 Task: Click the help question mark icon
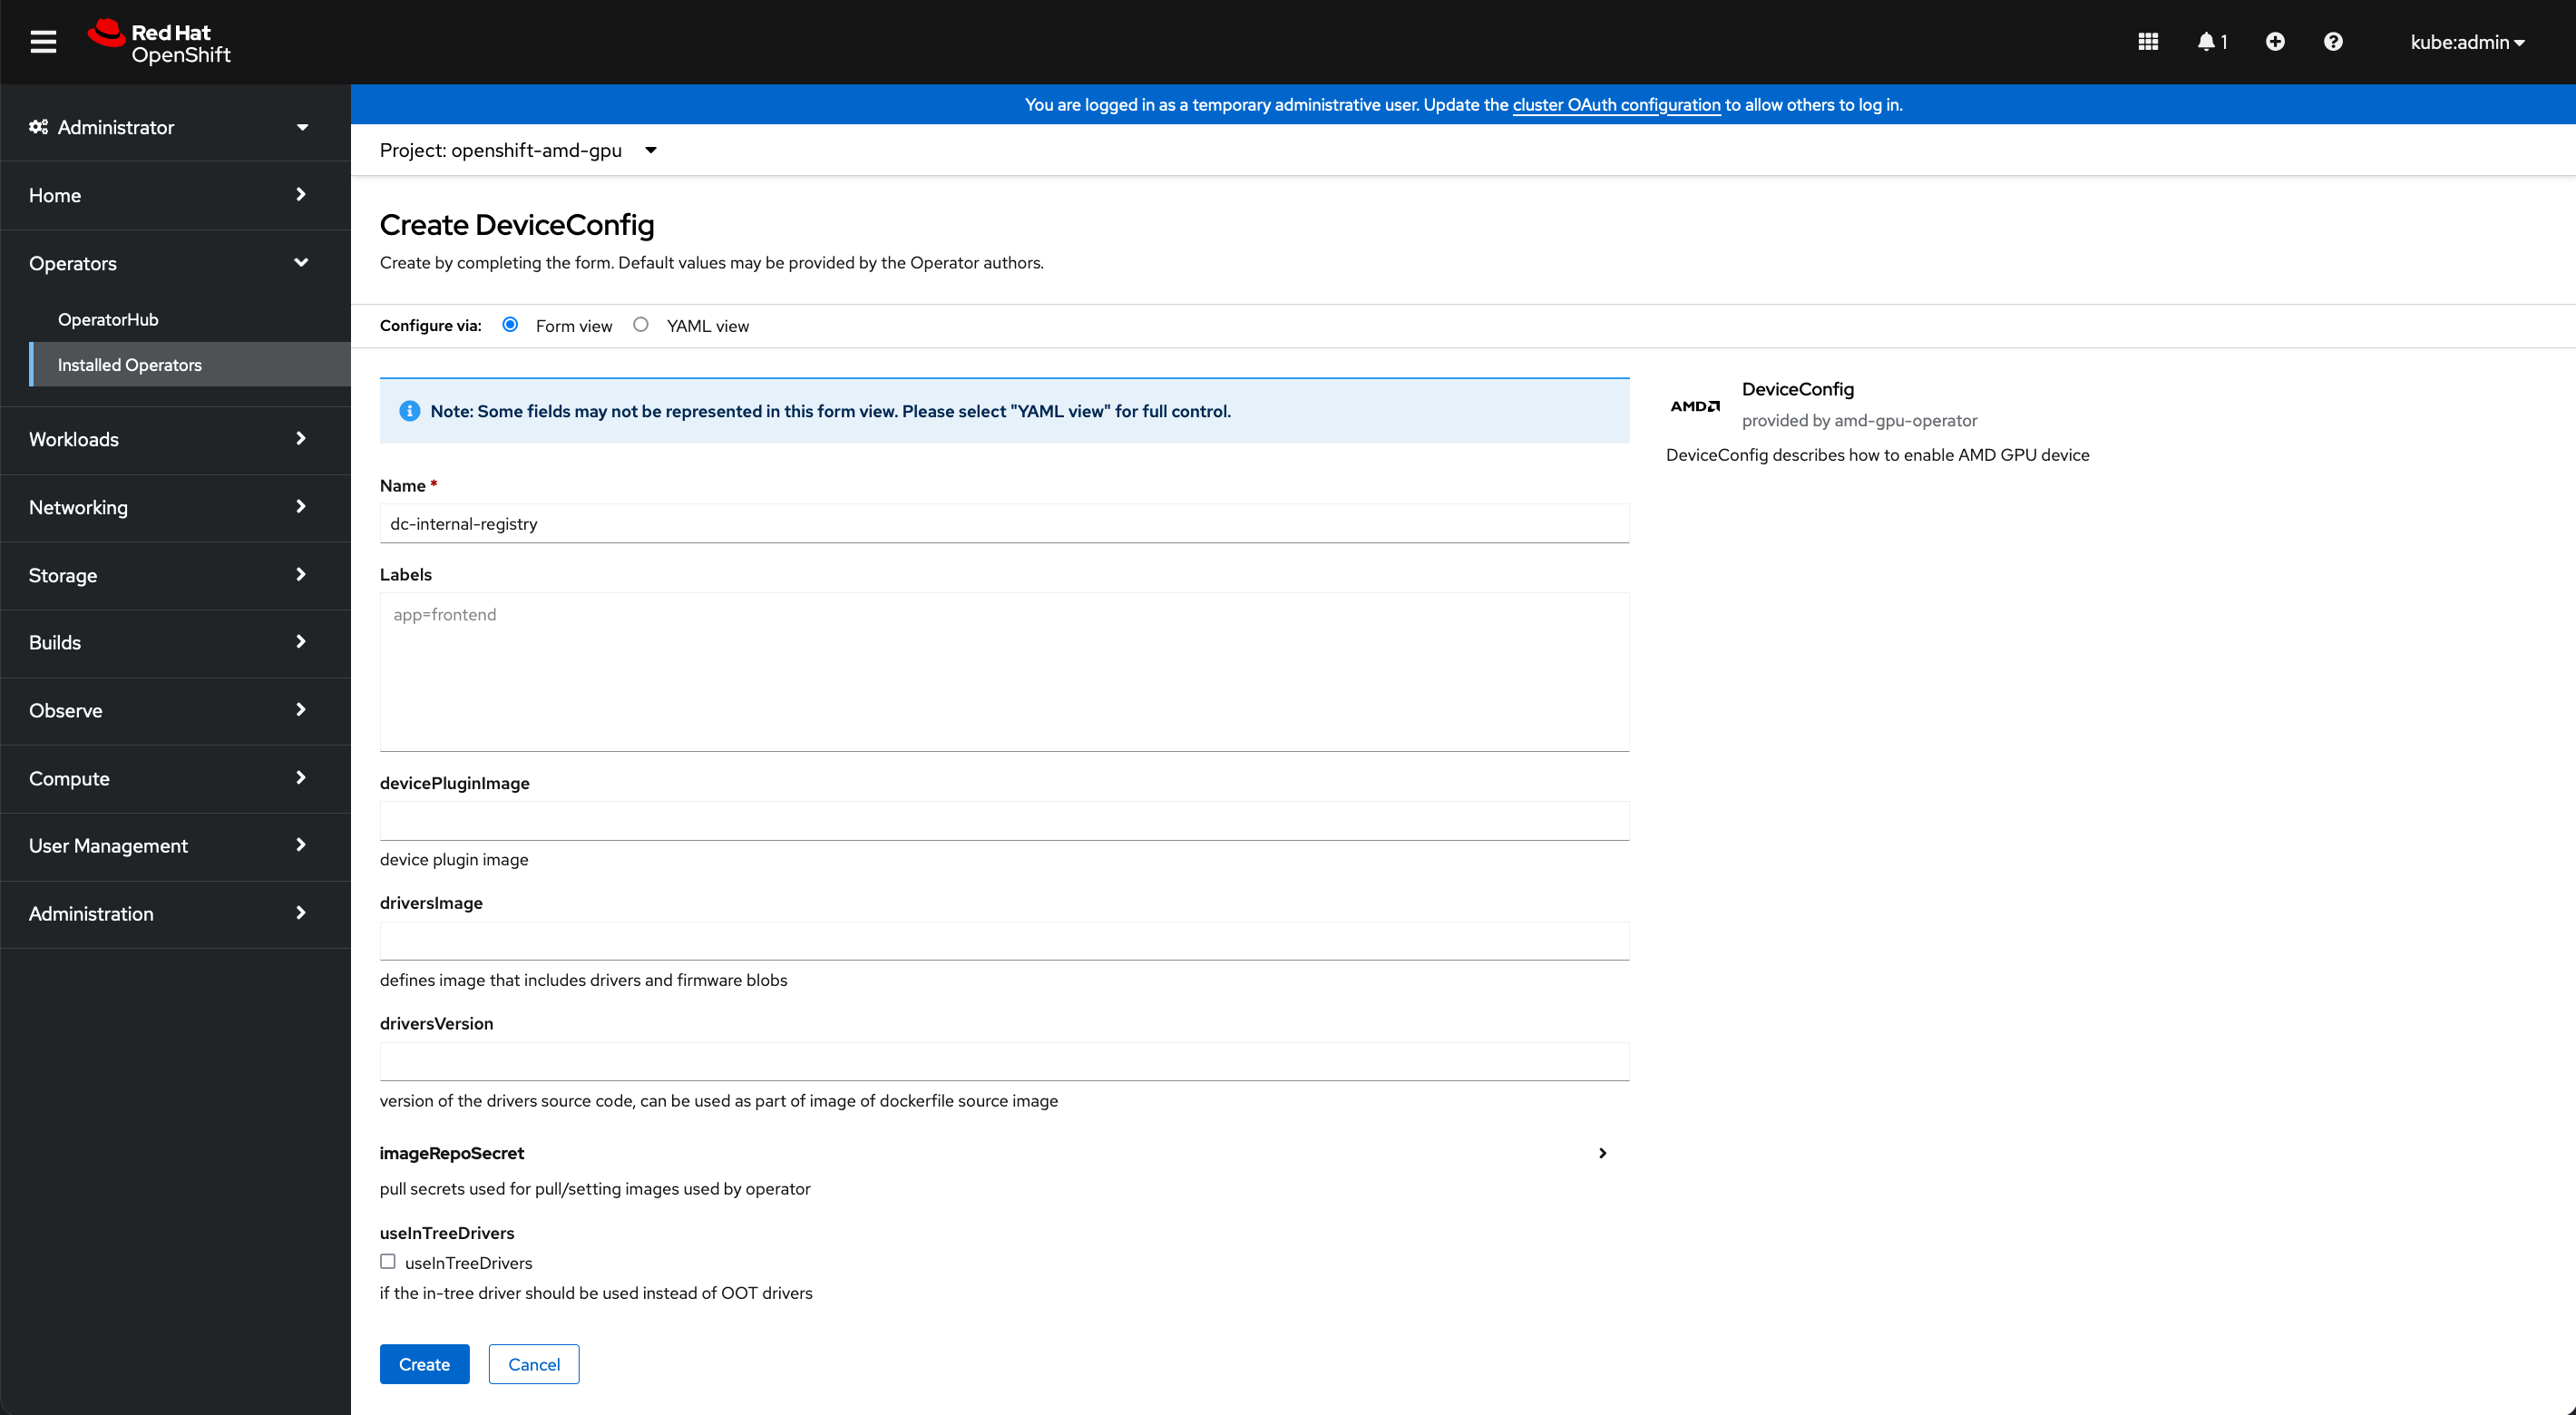2332,40
